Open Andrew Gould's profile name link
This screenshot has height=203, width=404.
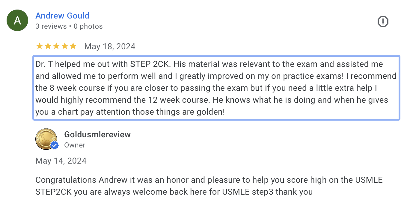[62, 16]
